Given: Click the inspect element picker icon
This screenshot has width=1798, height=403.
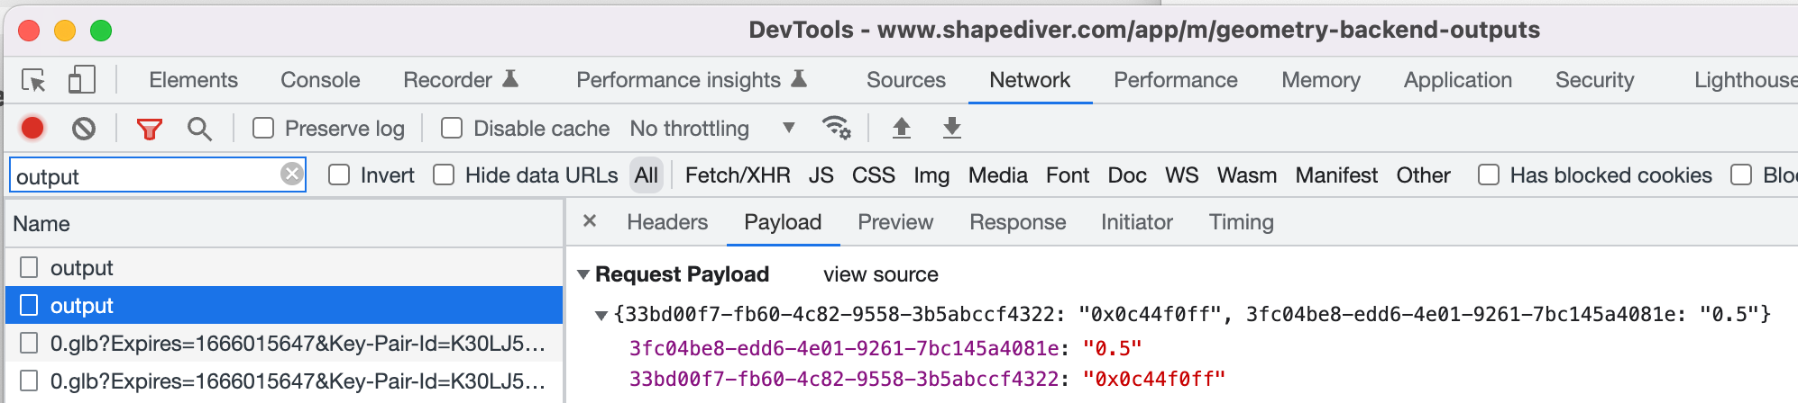Looking at the screenshot, I should click(x=33, y=81).
